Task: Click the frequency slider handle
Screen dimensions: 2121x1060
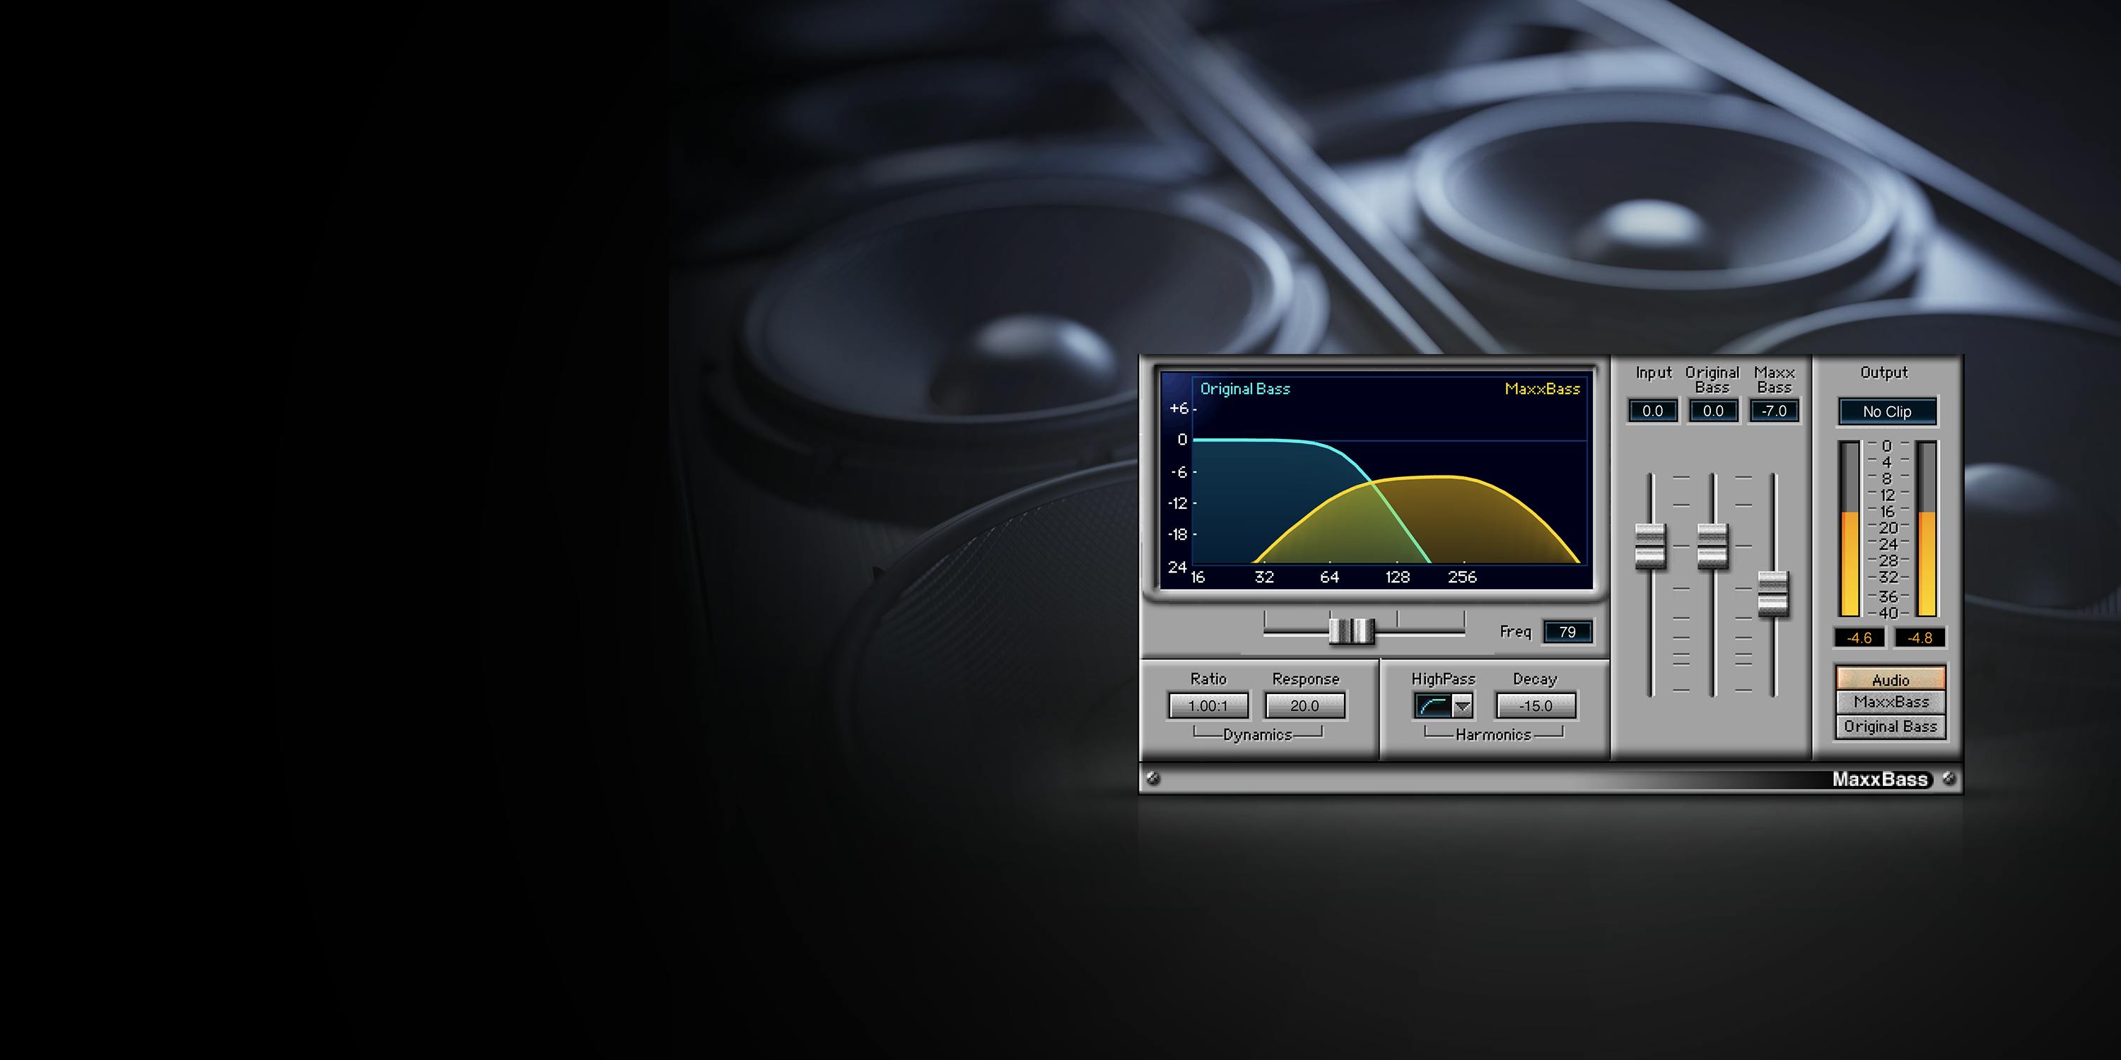Action: click(x=1351, y=631)
